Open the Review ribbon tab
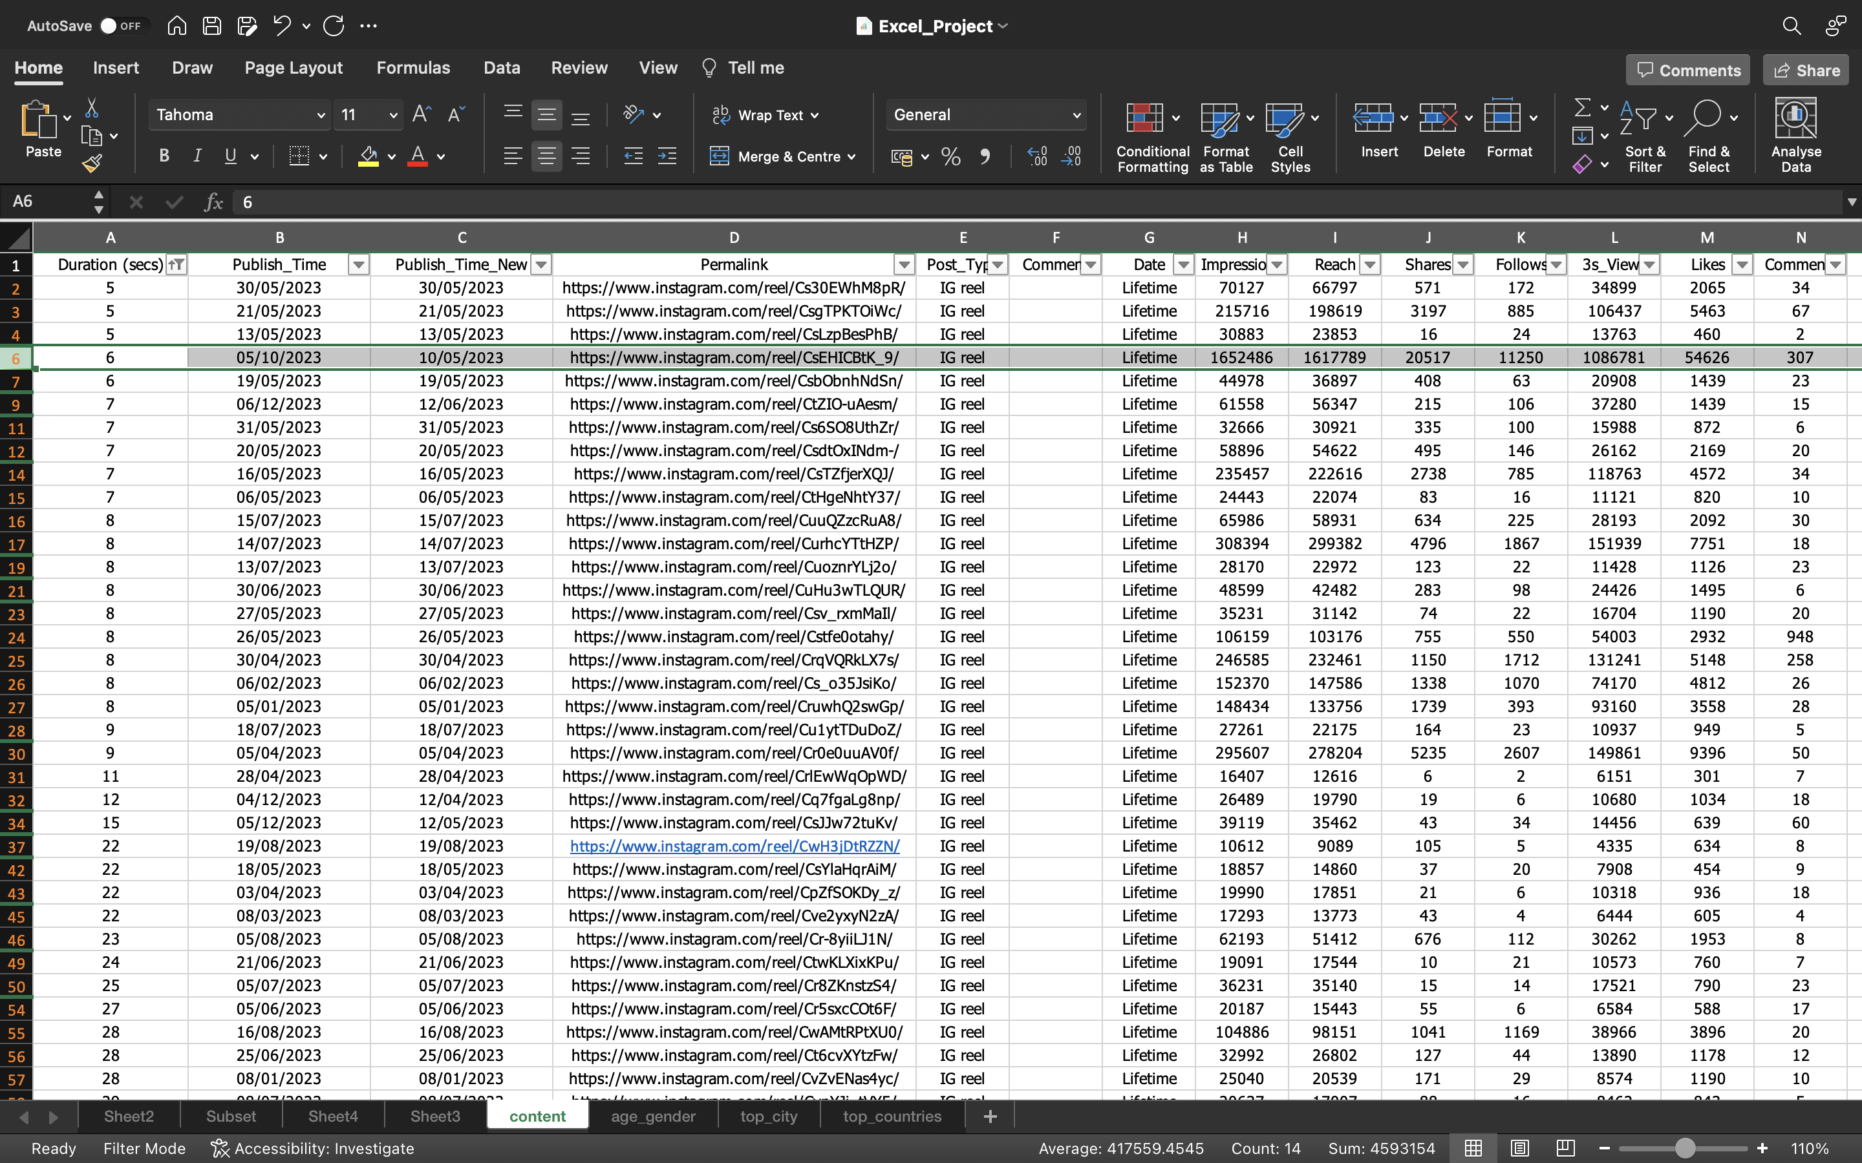The height and width of the screenshot is (1163, 1862). point(579,68)
